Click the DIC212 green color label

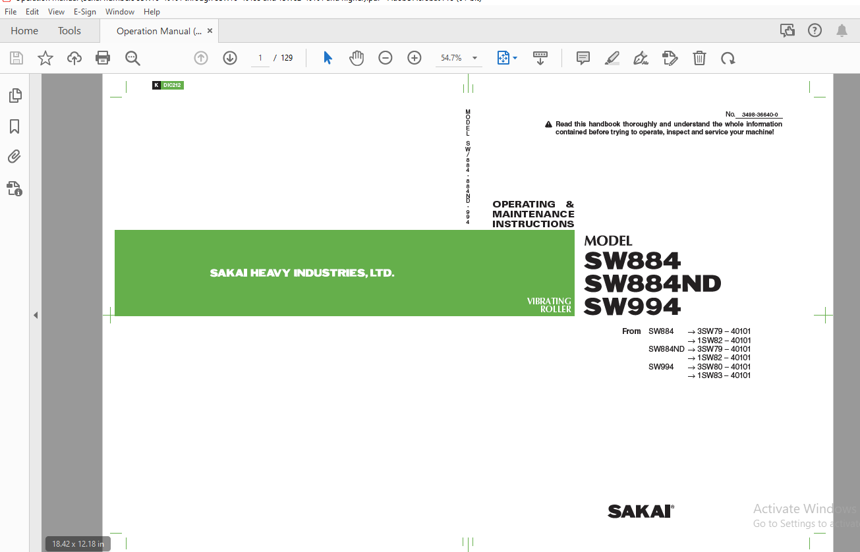172,85
